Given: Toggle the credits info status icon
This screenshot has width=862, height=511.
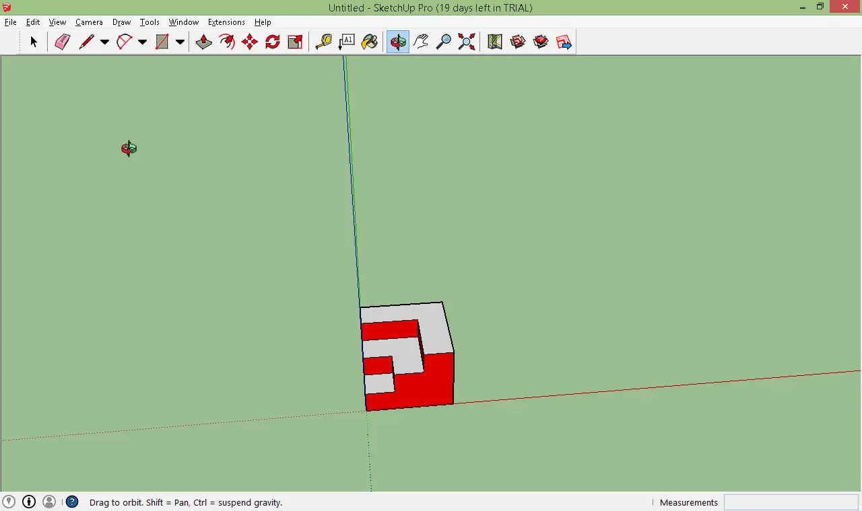Looking at the screenshot, I should point(29,502).
